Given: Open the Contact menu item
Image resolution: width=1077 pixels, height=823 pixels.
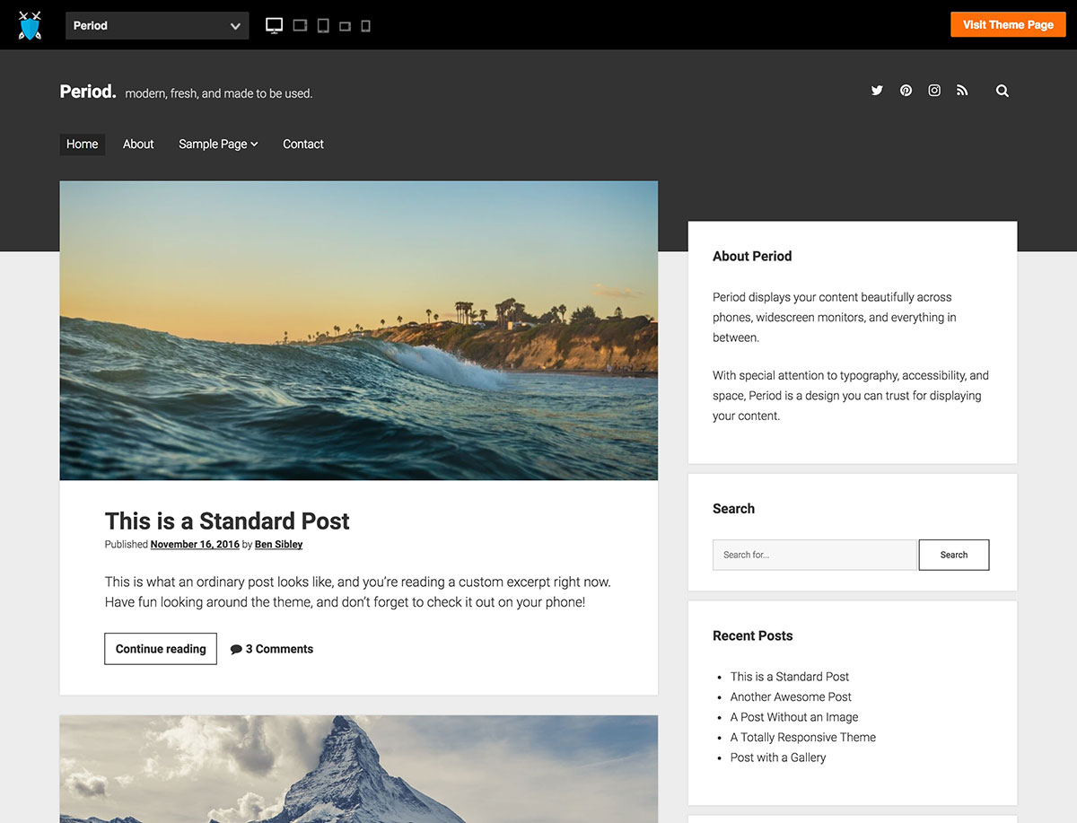Looking at the screenshot, I should 303,144.
